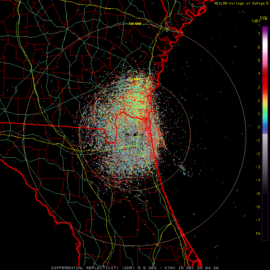Click the -1 value on the color scale
Image resolution: width=270 pixels, height=270 pixels.
pyautogui.click(x=258, y=140)
